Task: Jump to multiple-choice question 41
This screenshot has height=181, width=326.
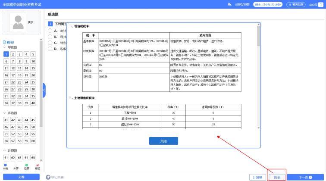Action: tap(6, 120)
